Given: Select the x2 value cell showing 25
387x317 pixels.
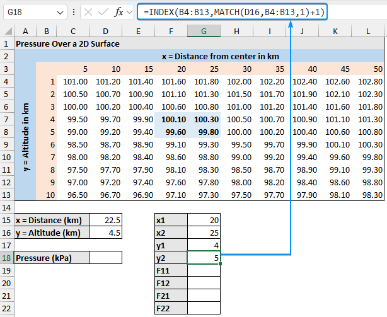Looking at the screenshot, I should (x=204, y=233).
